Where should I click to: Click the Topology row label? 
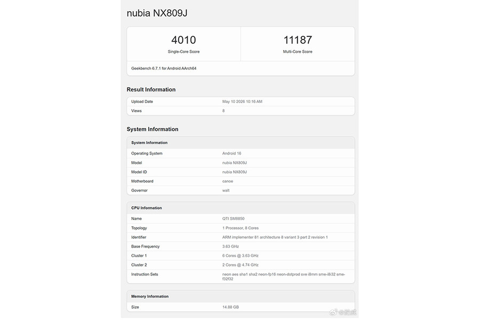139,228
